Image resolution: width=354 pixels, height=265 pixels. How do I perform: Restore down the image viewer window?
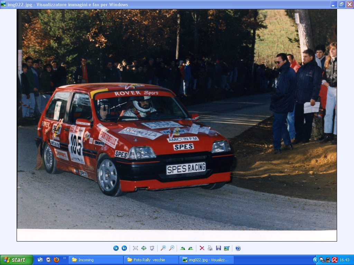pos(341,4)
